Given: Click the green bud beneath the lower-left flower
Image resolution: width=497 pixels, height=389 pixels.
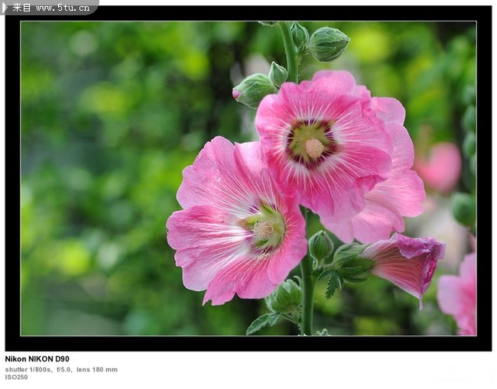Looking at the screenshot, I should point(286,296).
